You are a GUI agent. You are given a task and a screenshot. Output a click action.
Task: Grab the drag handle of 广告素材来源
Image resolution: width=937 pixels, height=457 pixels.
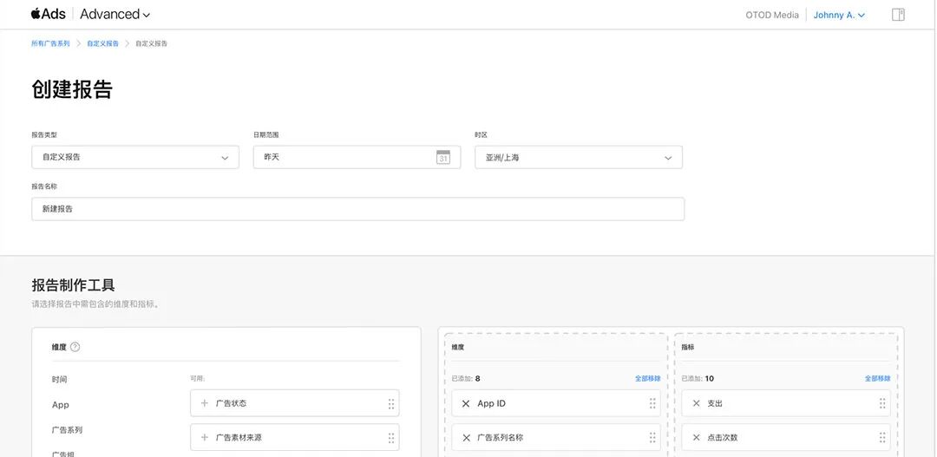(390, 438)
